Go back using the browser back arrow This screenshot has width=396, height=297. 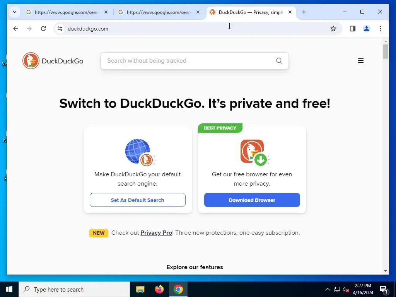click(x=15, y=29)
